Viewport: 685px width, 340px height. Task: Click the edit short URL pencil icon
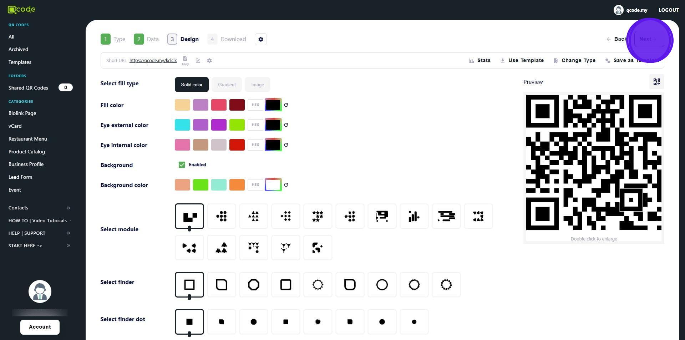(198, 61)
